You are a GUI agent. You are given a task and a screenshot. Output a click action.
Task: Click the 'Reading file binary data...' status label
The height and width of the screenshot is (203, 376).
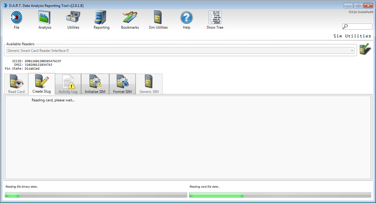pos(22,187)
